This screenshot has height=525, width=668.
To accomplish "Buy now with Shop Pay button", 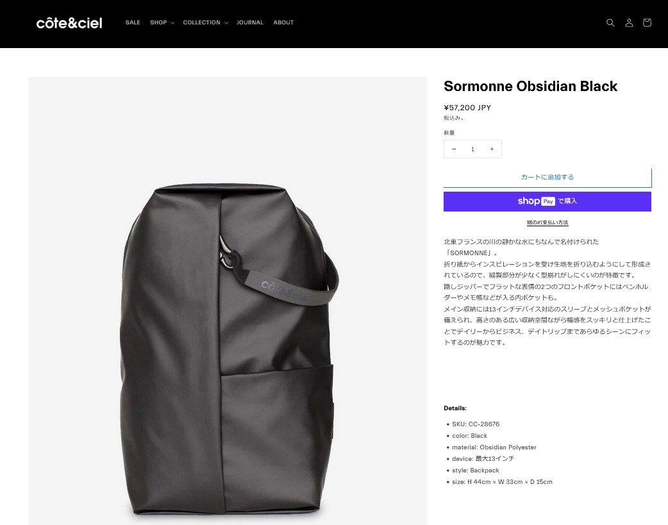I will pyautogui.click(x=547, y=201).
